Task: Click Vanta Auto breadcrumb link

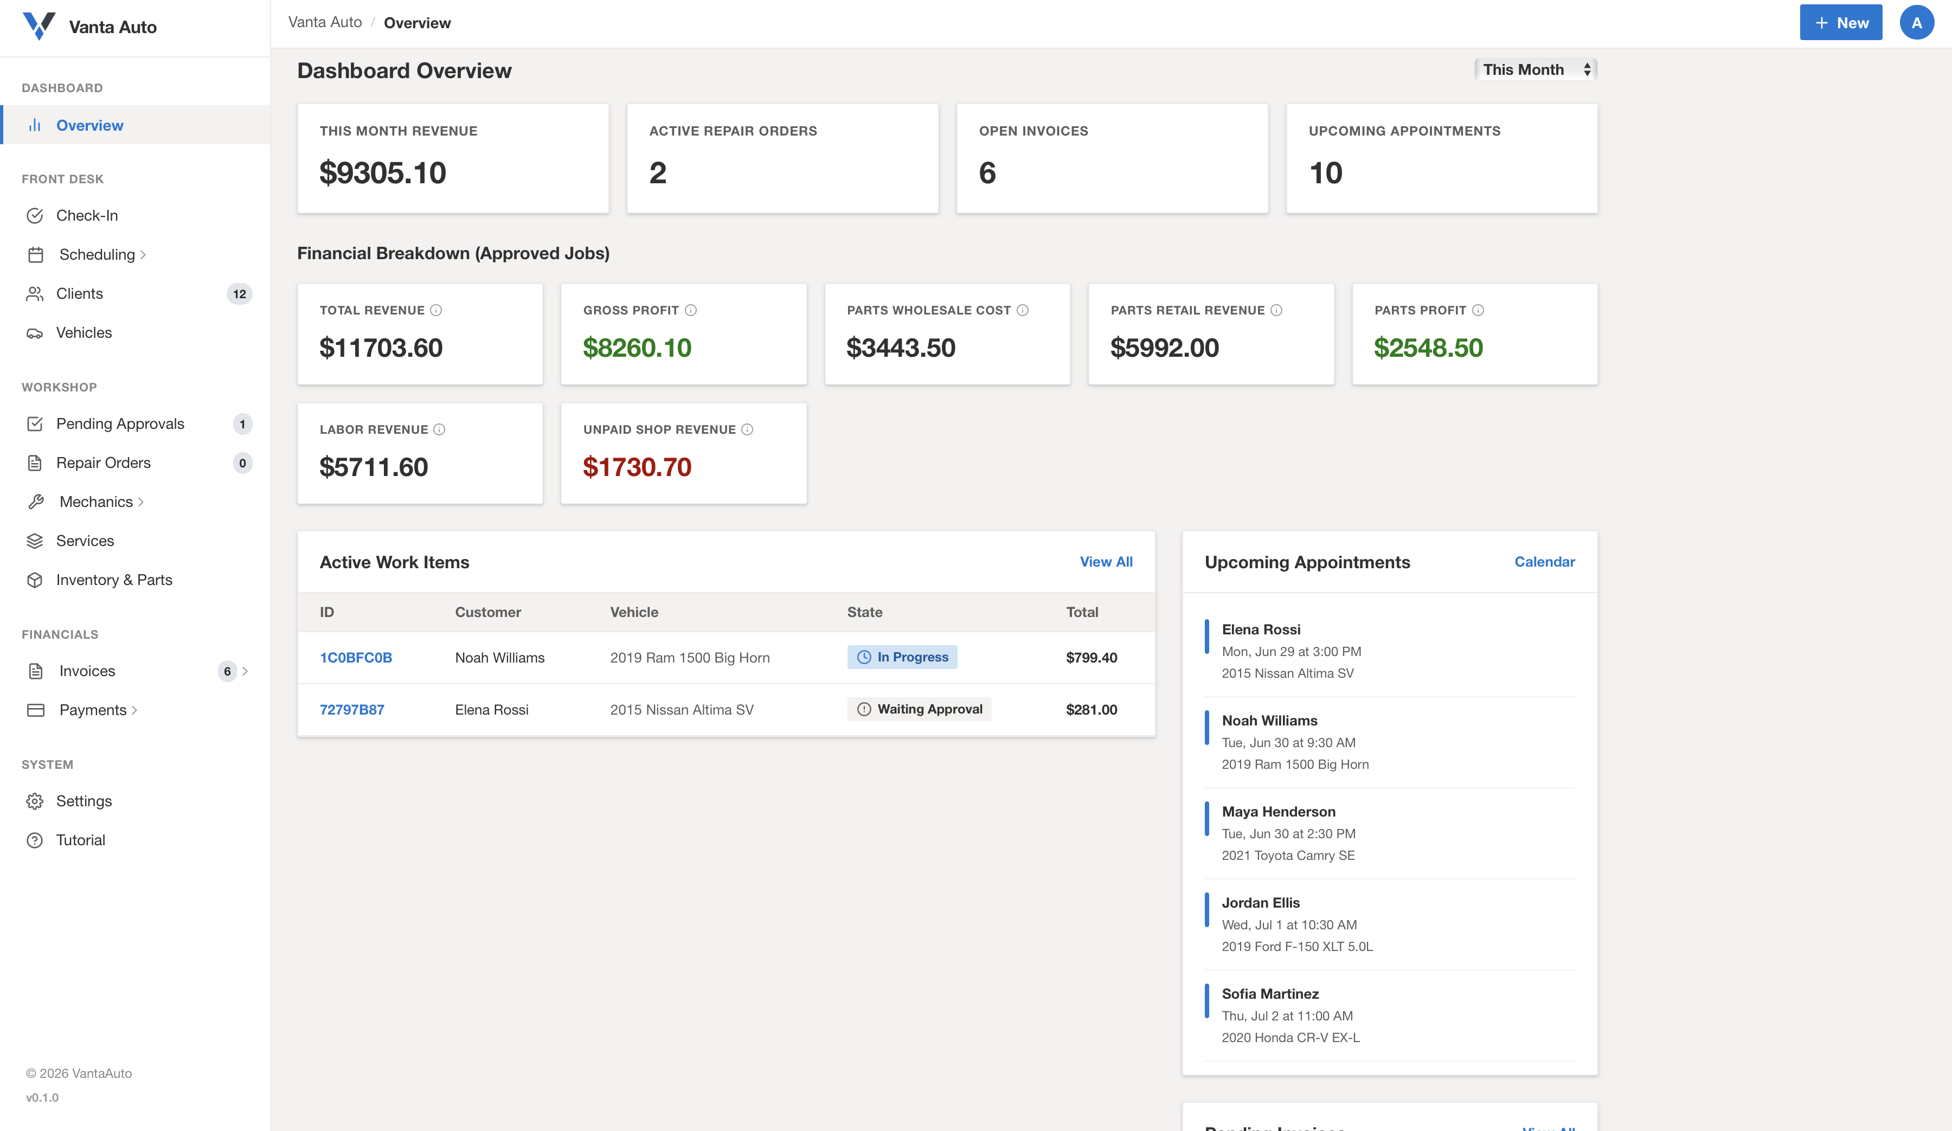Action: pos(325,22)
